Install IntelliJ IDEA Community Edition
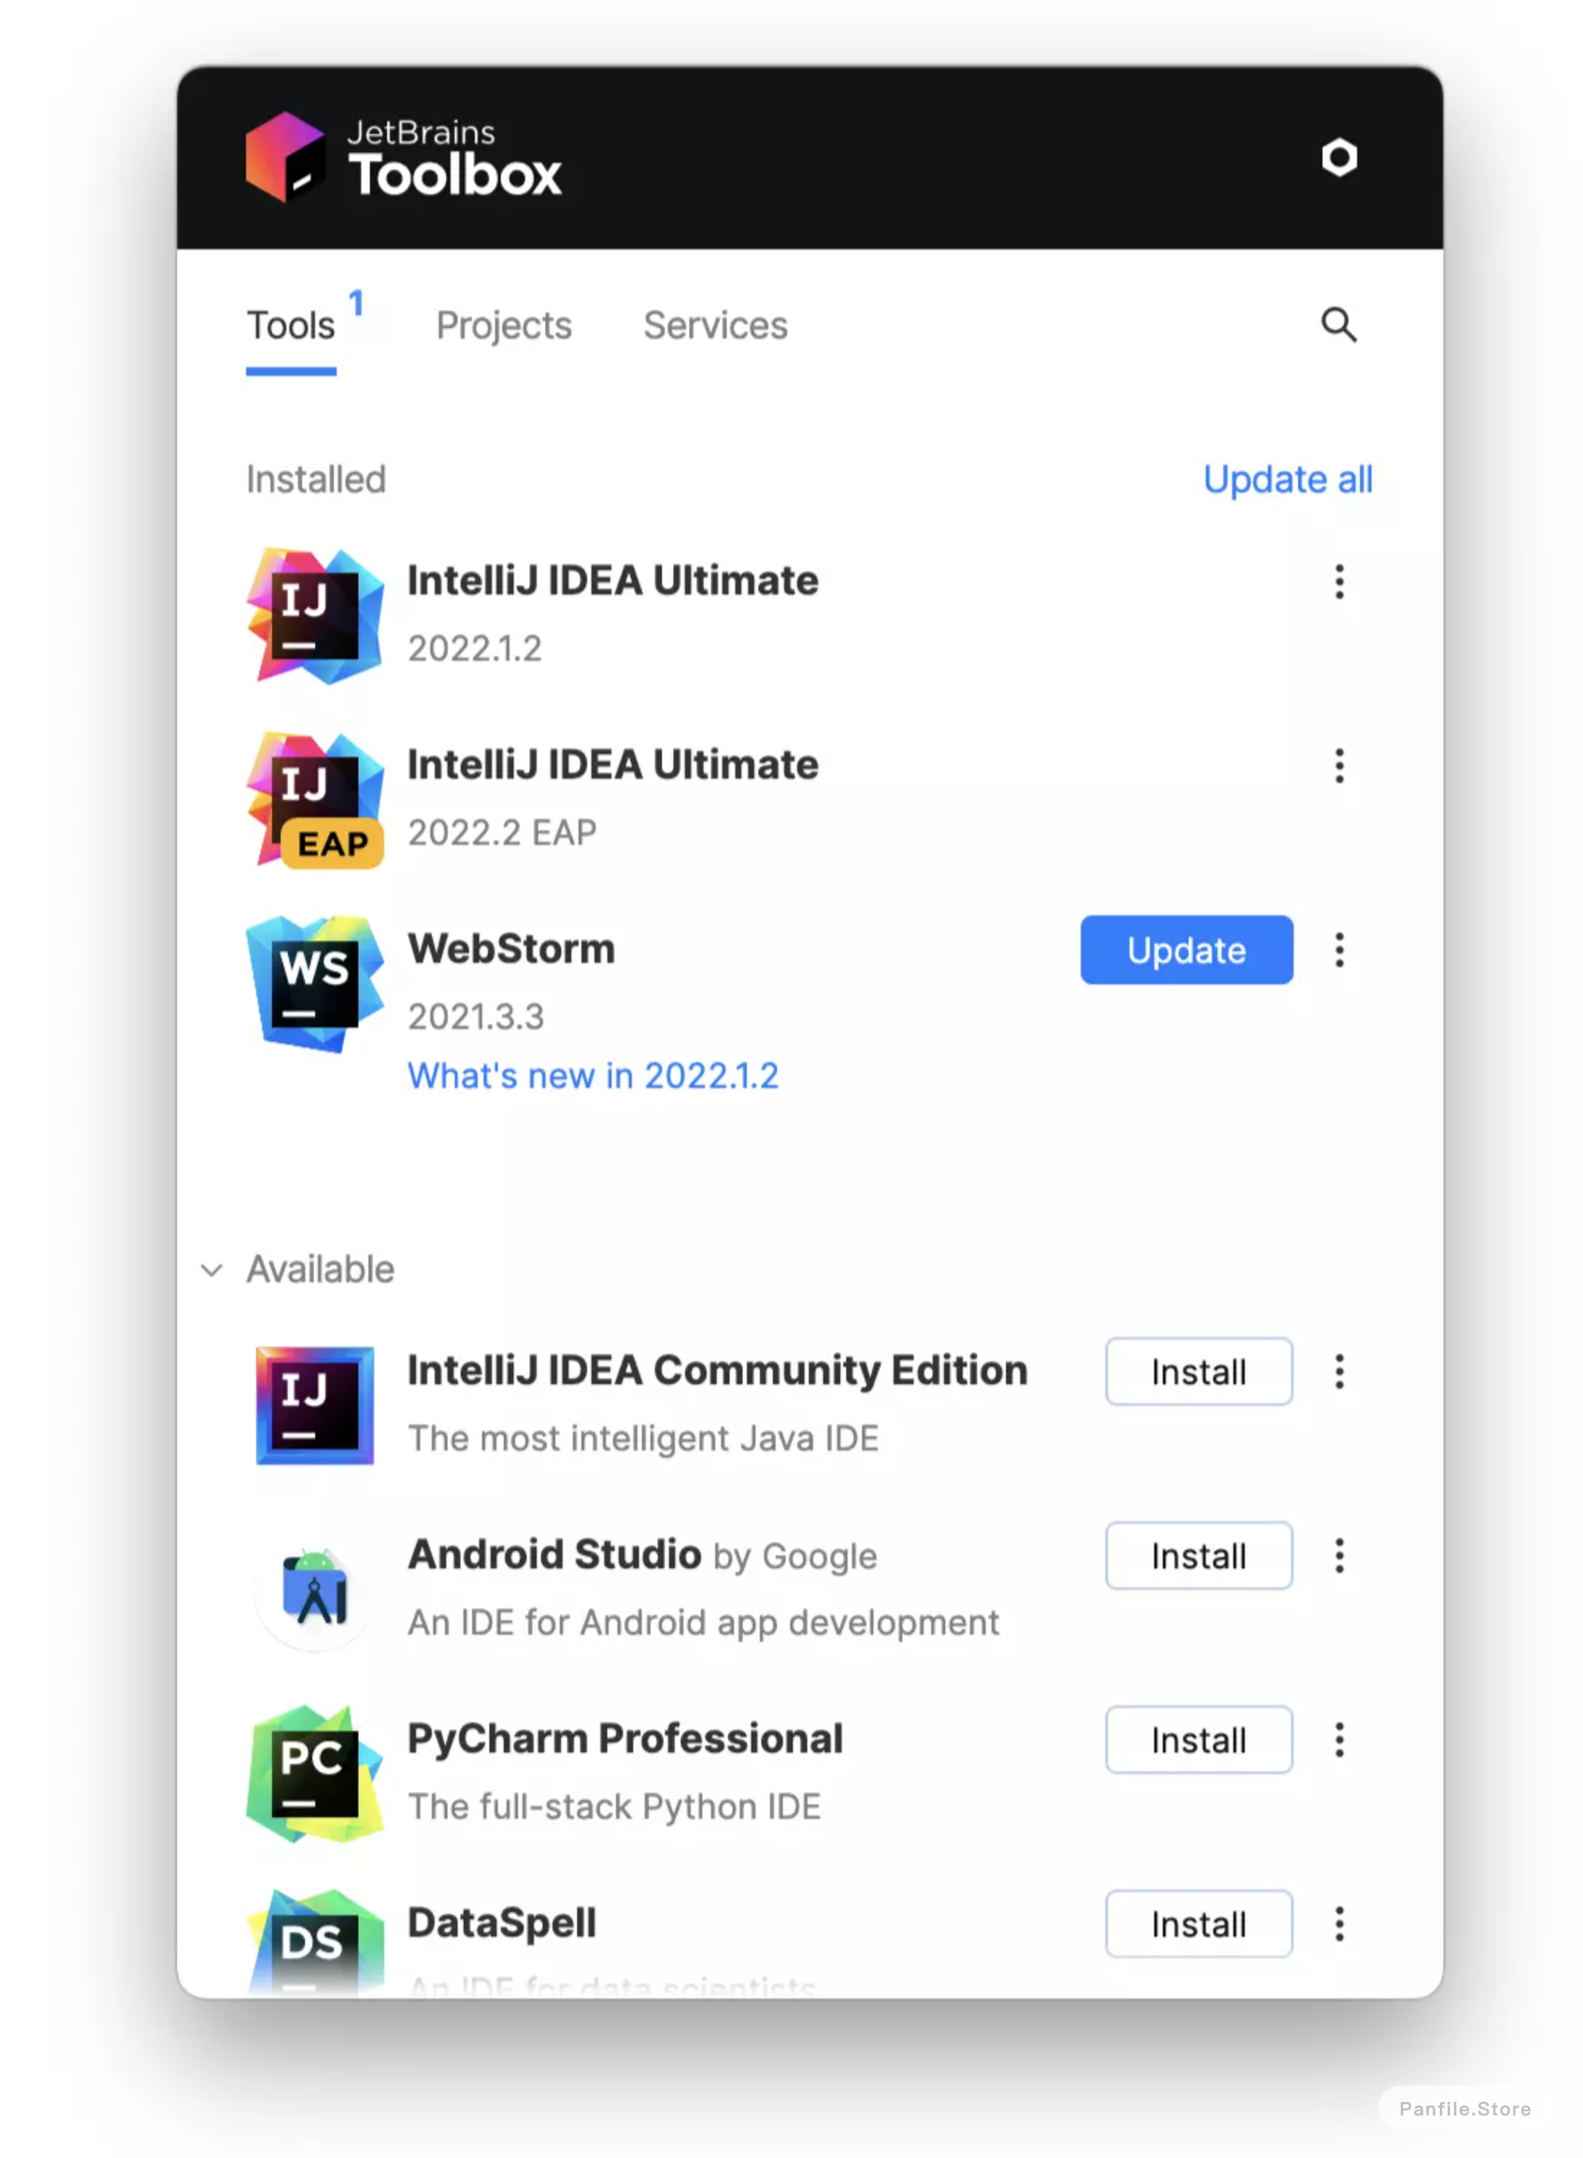1583x2158 pixels. [1199, 1370]
